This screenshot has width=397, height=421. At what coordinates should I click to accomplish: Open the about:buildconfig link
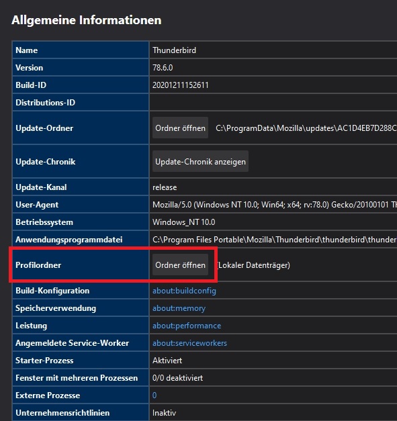(x=184, y=291)
